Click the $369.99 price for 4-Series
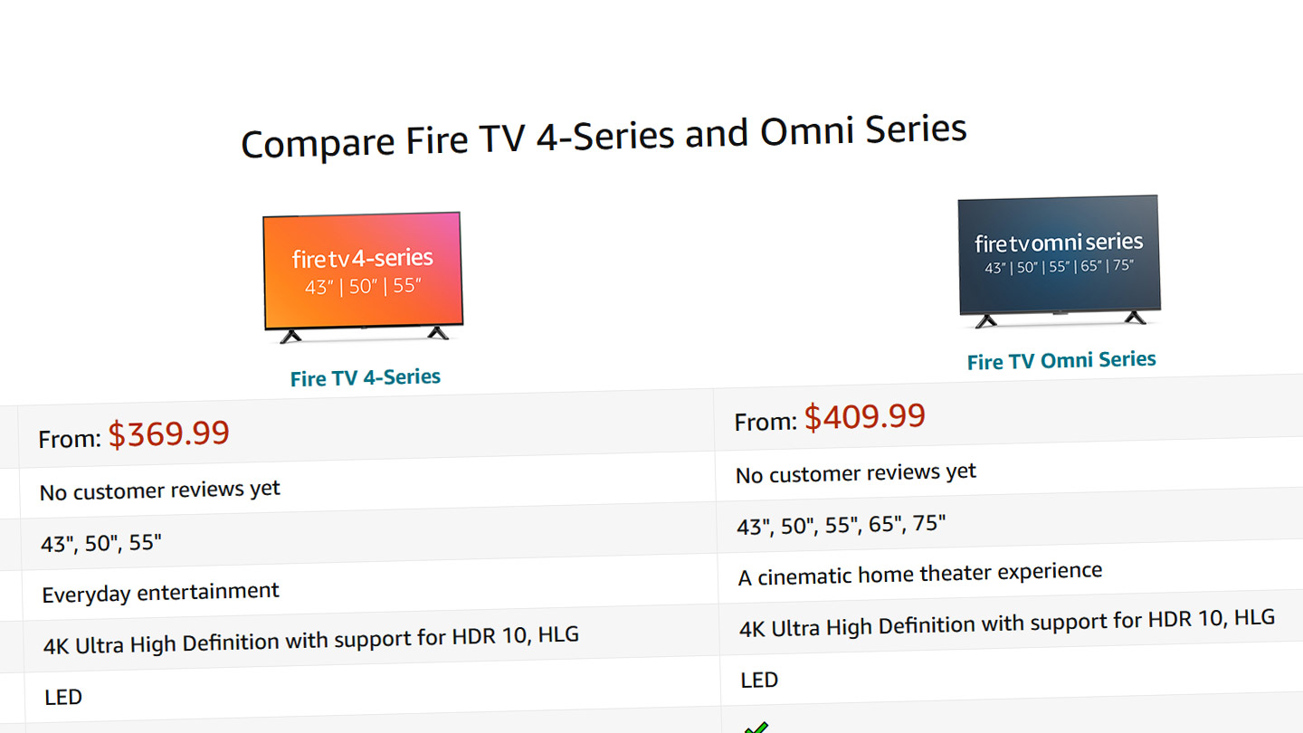1303x733 pixels. [x=169, y=434]
